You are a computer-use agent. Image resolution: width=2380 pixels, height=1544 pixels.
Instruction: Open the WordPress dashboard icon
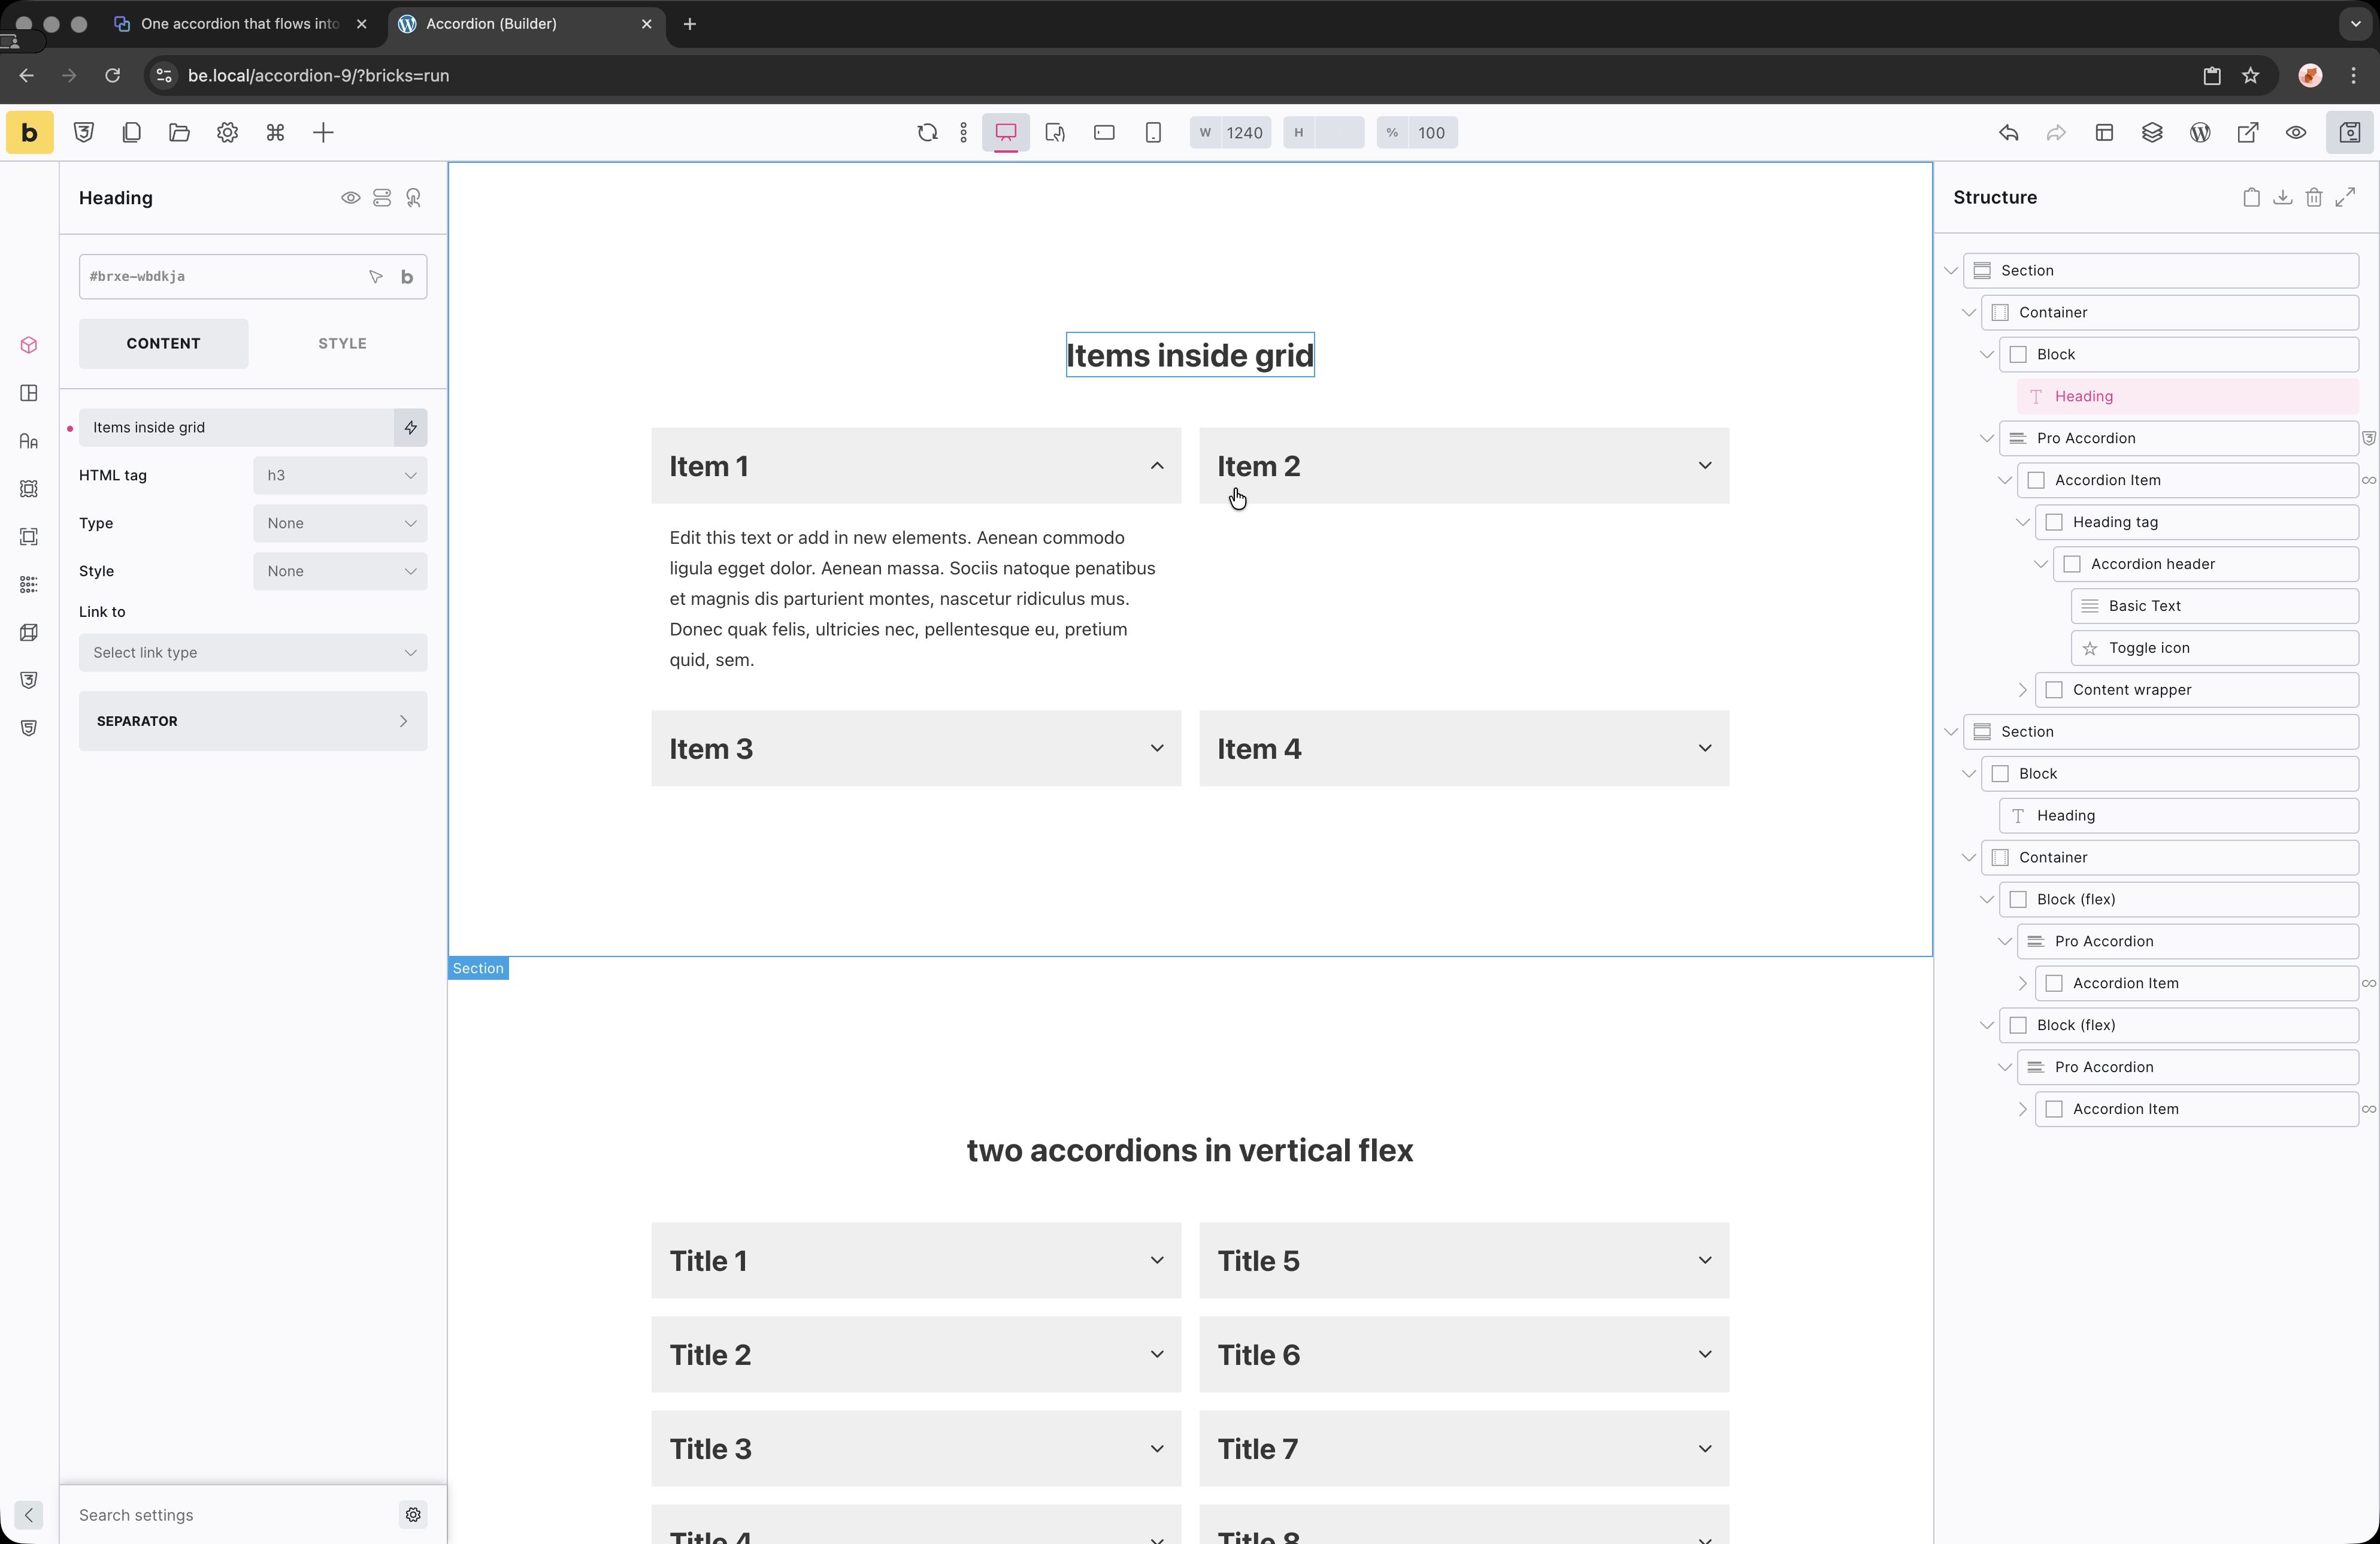pos(2200,133)
